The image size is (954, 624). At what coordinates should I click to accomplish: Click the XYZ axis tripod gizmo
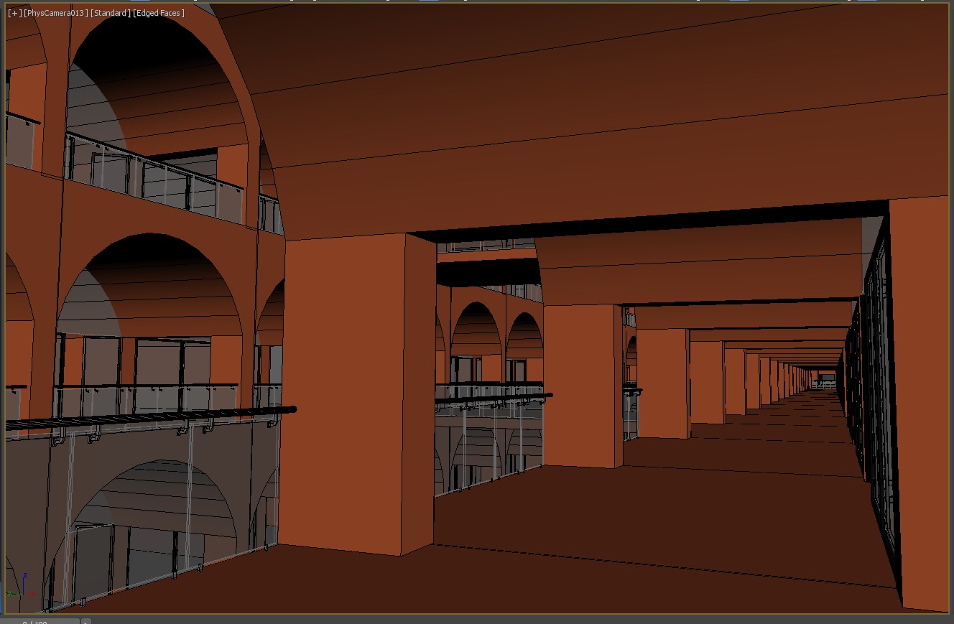pyautogui.click(x=22, y=587)
